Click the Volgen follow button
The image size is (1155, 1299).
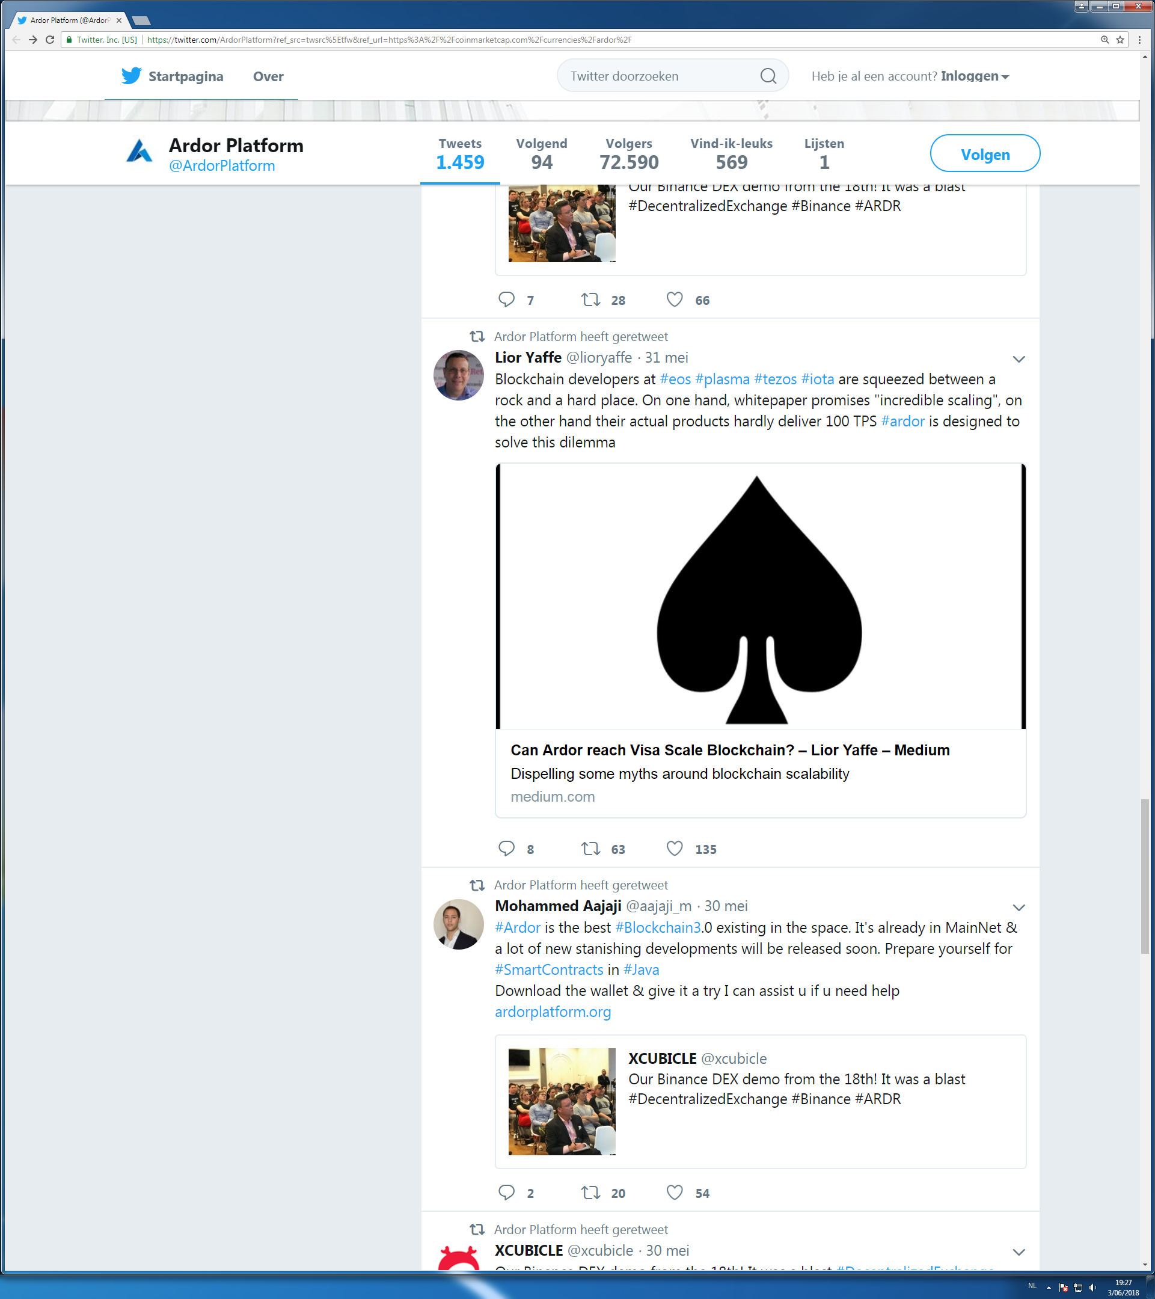tap(984, 154)
